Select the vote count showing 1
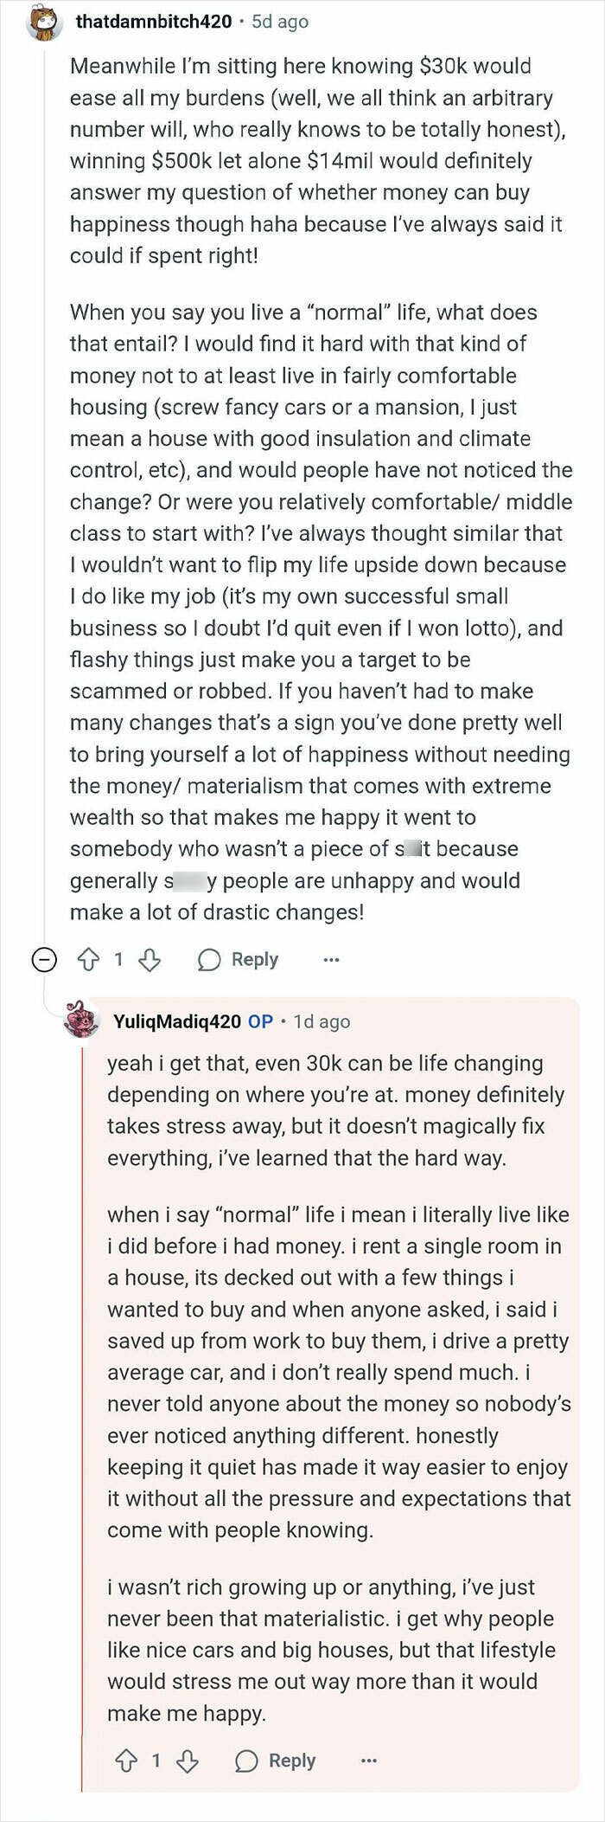Screen dimensions: 605x1822 pyautogui.click(x=118, y=959)
